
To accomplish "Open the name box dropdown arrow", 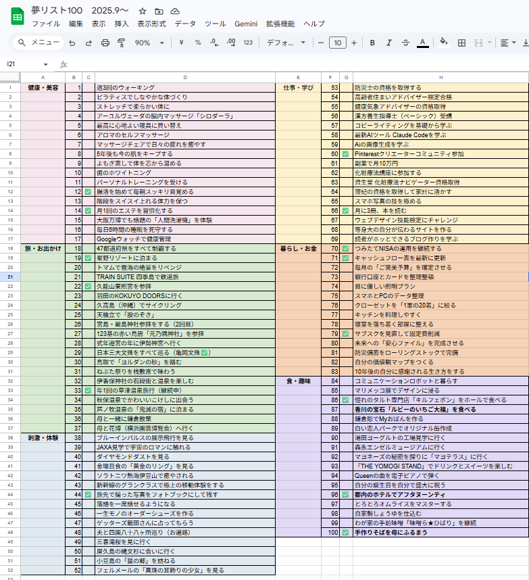I will [46, 64].
